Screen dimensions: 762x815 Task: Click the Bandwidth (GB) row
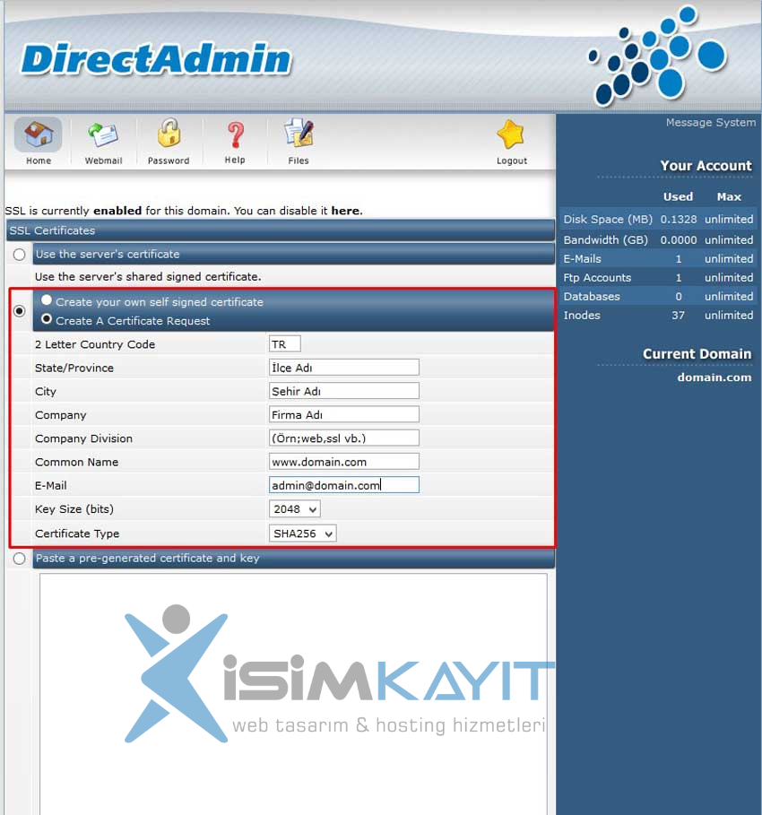[658, 239]
